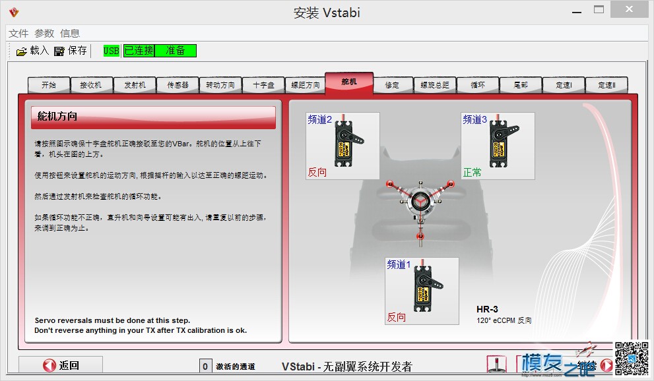
Task: Open the 转动方向 tab
Action: click(220, 85)
